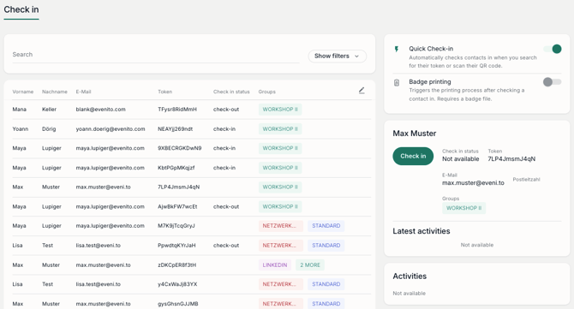Click the Activities section heading

pyautogui.click(x=410, y=276)
